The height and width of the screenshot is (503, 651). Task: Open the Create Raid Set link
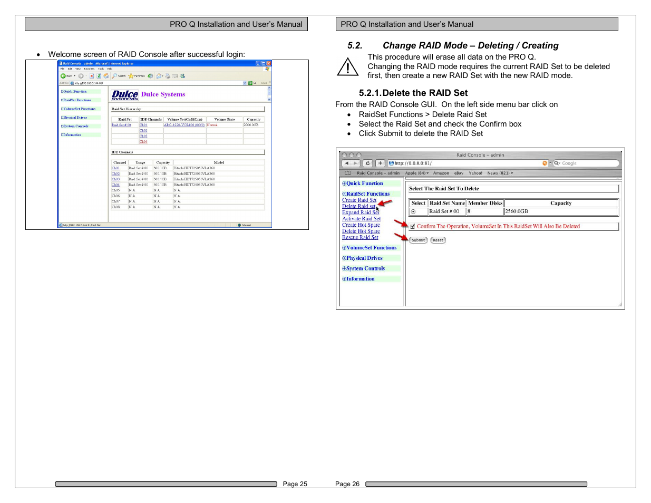click(359, 200)
